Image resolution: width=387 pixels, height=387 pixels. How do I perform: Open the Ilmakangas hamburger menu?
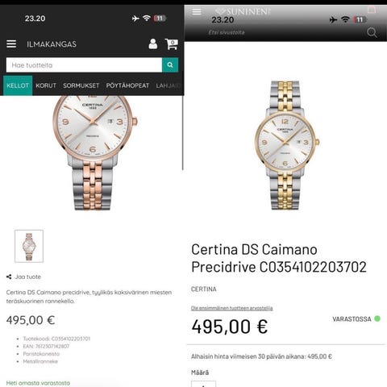[11, 44]
